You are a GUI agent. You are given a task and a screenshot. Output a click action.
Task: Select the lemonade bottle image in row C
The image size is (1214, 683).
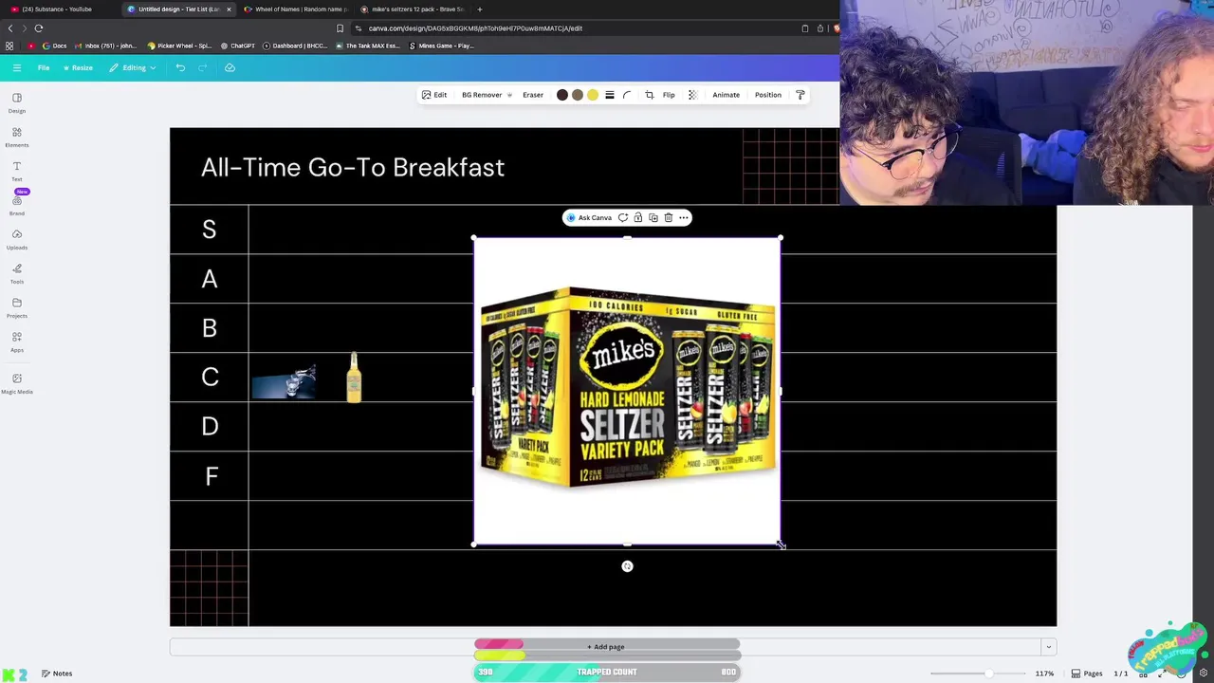click(x=354, y=378)
